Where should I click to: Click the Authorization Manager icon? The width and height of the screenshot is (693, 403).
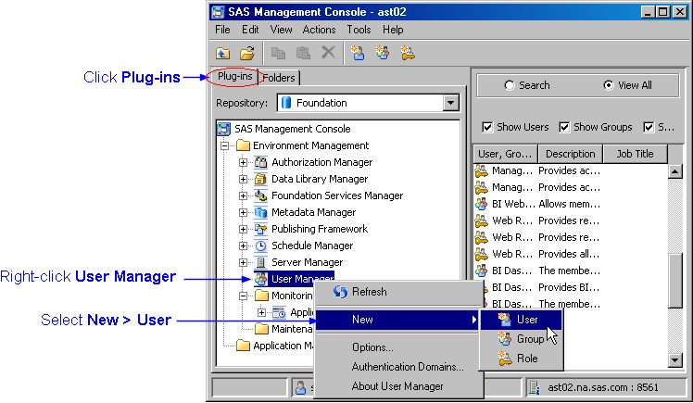261,163
